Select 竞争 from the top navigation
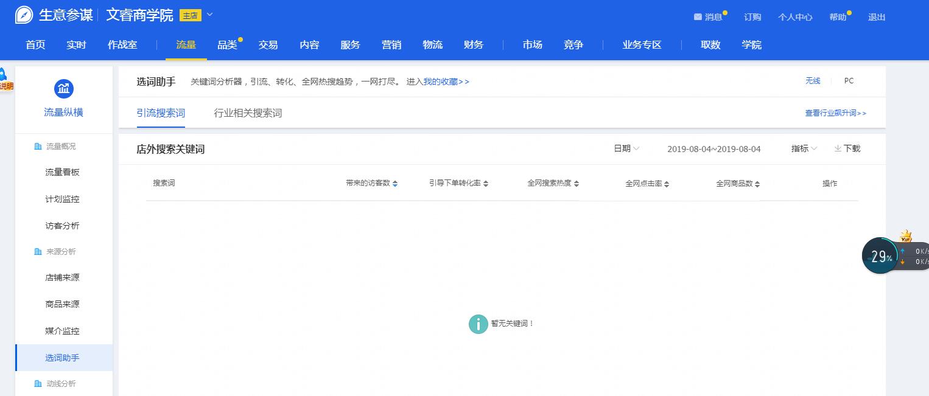Screen dimensions: 929x396 coord(572,44)
